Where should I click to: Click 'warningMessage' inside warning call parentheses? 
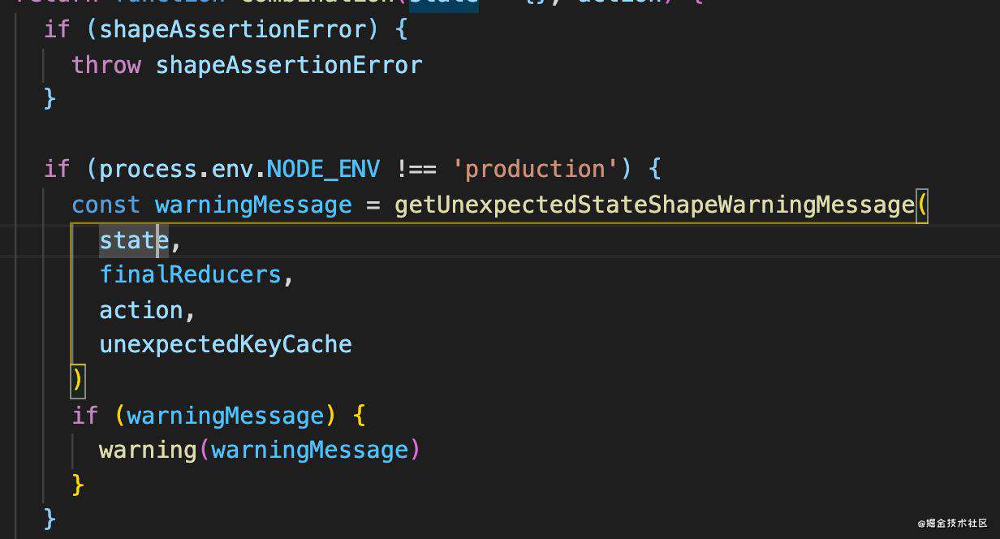[x=309, y=450]
